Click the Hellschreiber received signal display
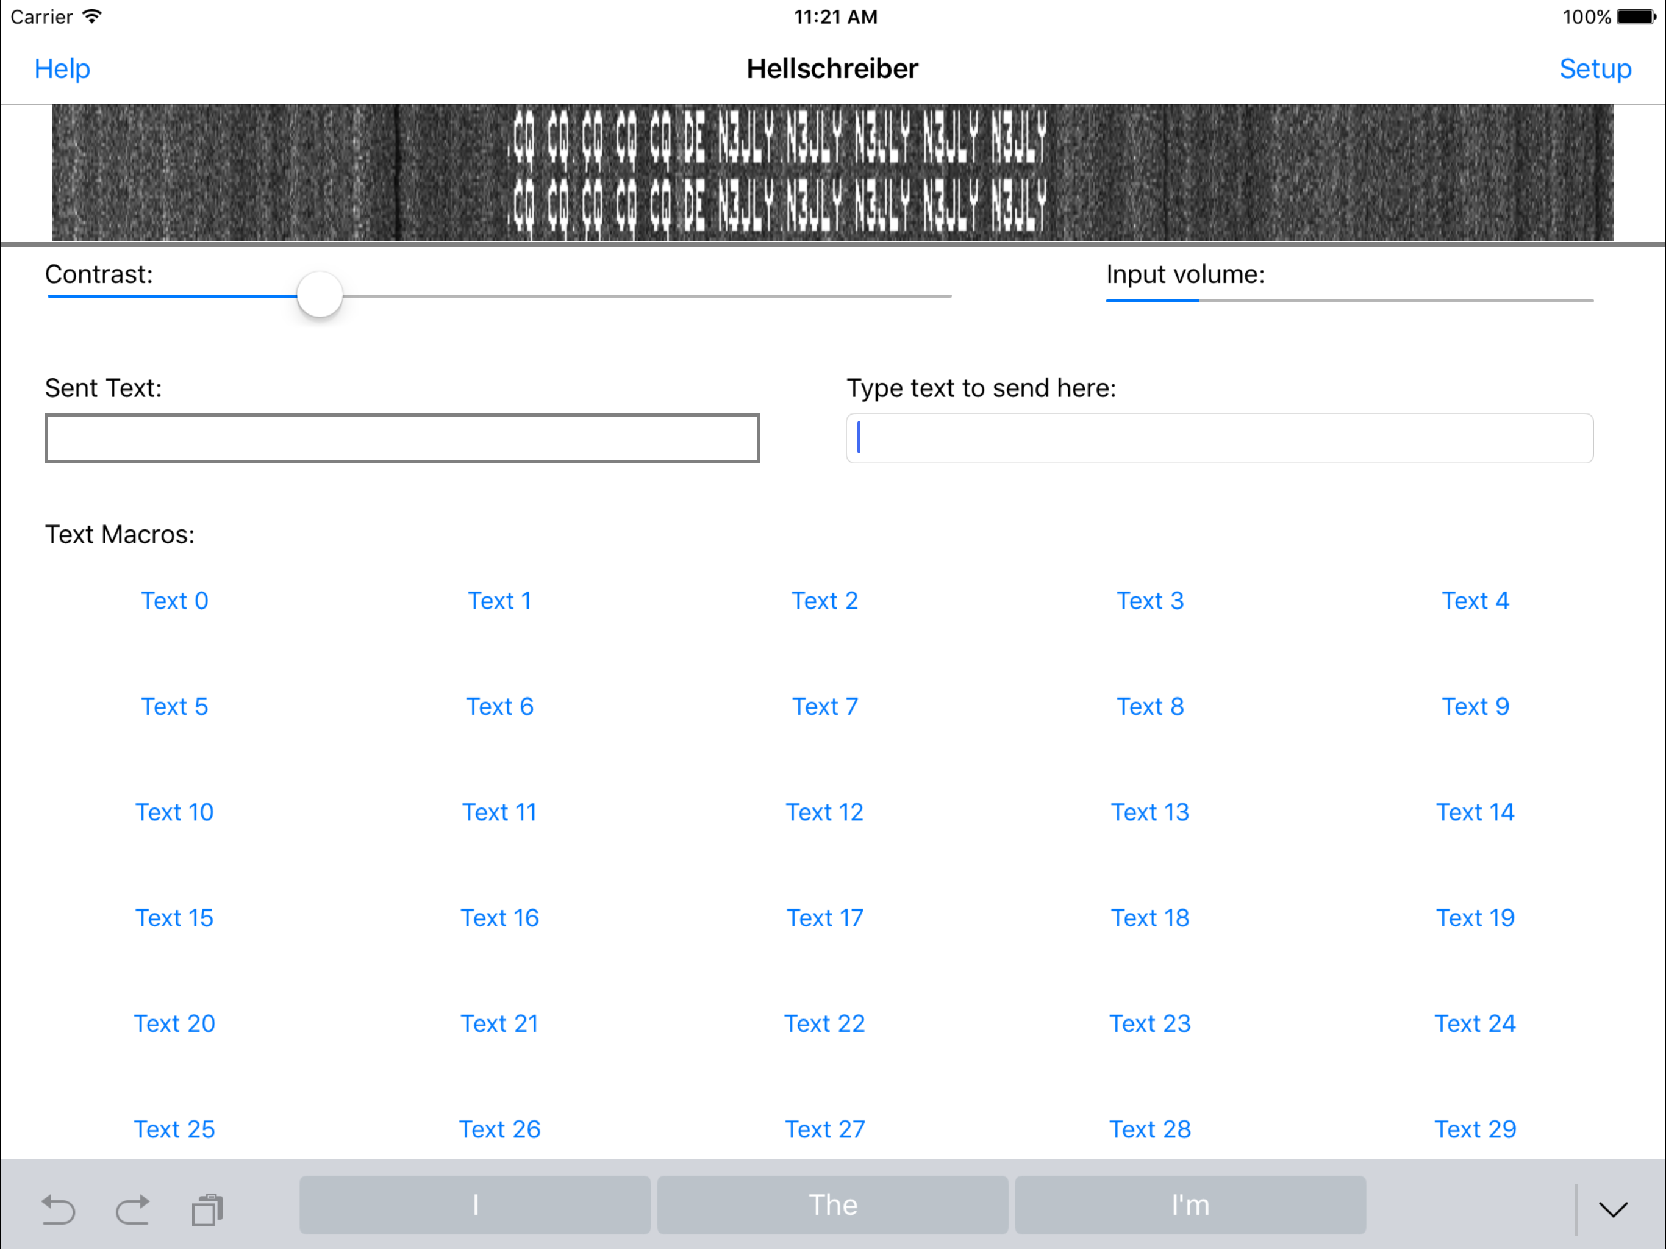Image resolution: width=1666 pixels, height=1249 pixels. (832, 173)
